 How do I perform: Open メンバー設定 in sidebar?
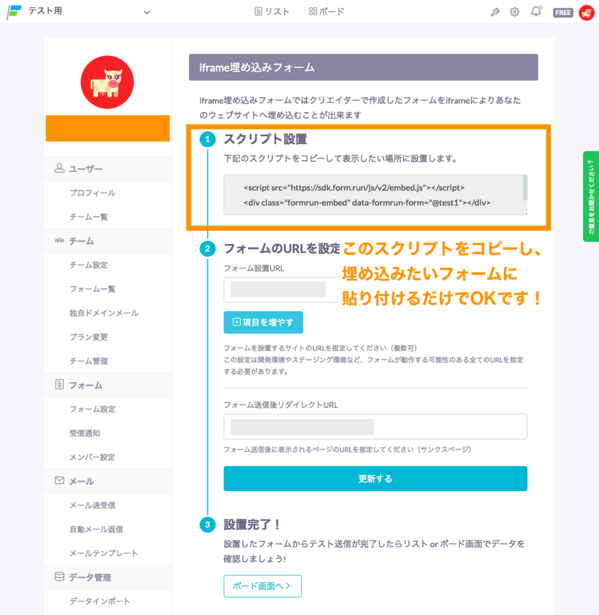pos(93,457)
